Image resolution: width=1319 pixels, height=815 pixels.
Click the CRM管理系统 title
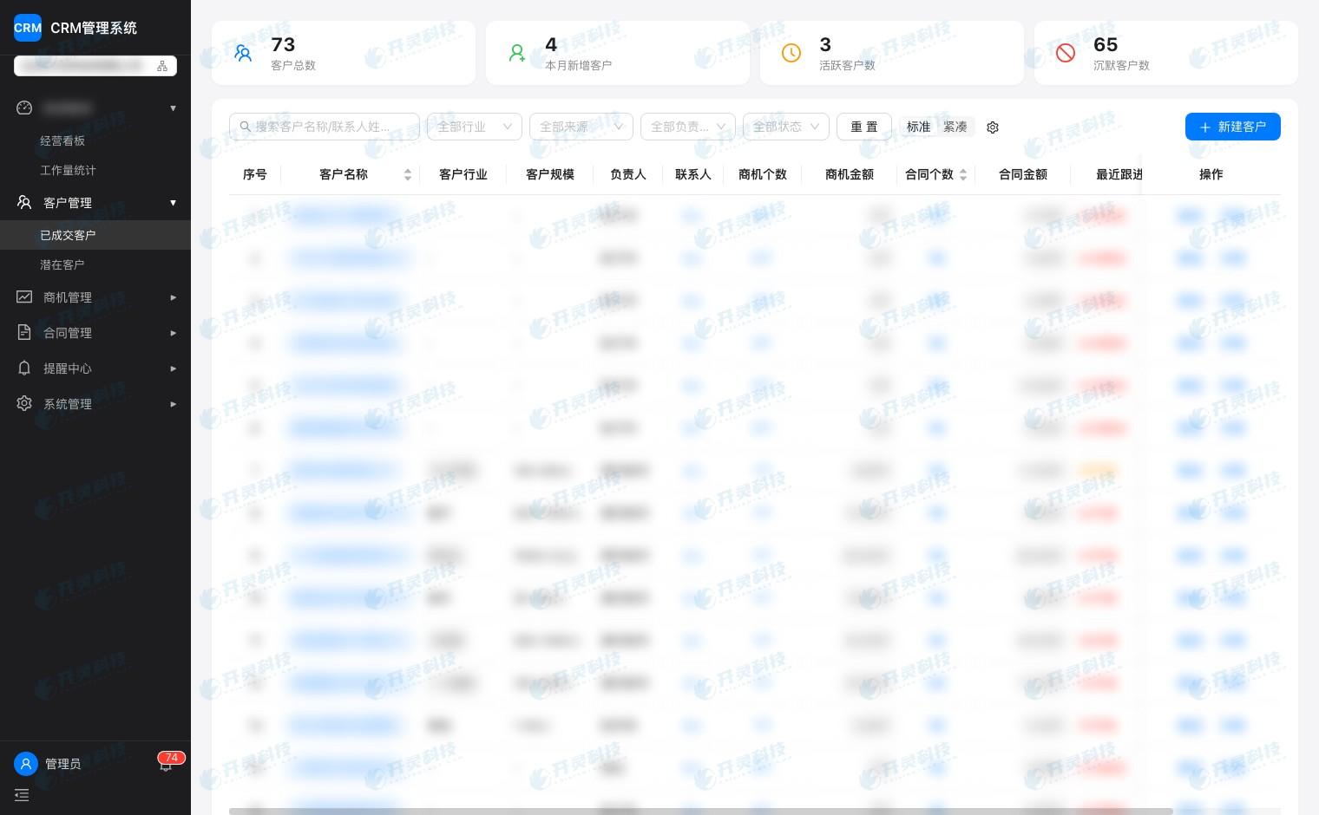click(94, 28)
